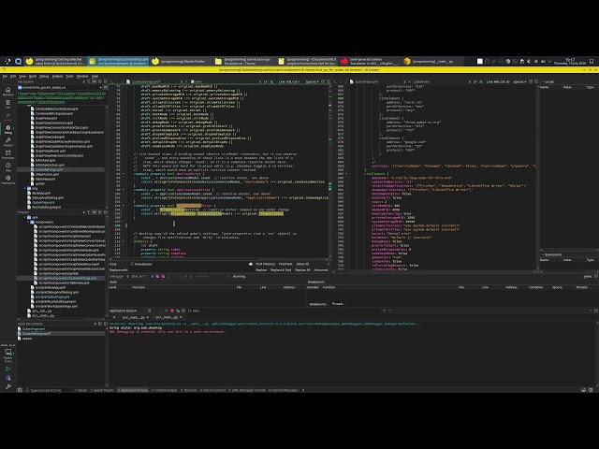Click left editor vertical scrollbar
Viewport: 599px width, 449px height.
point(330,170)
